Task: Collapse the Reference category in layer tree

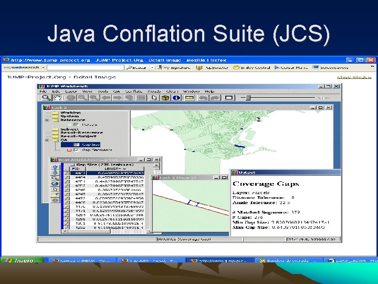Action: click(47, 120)
